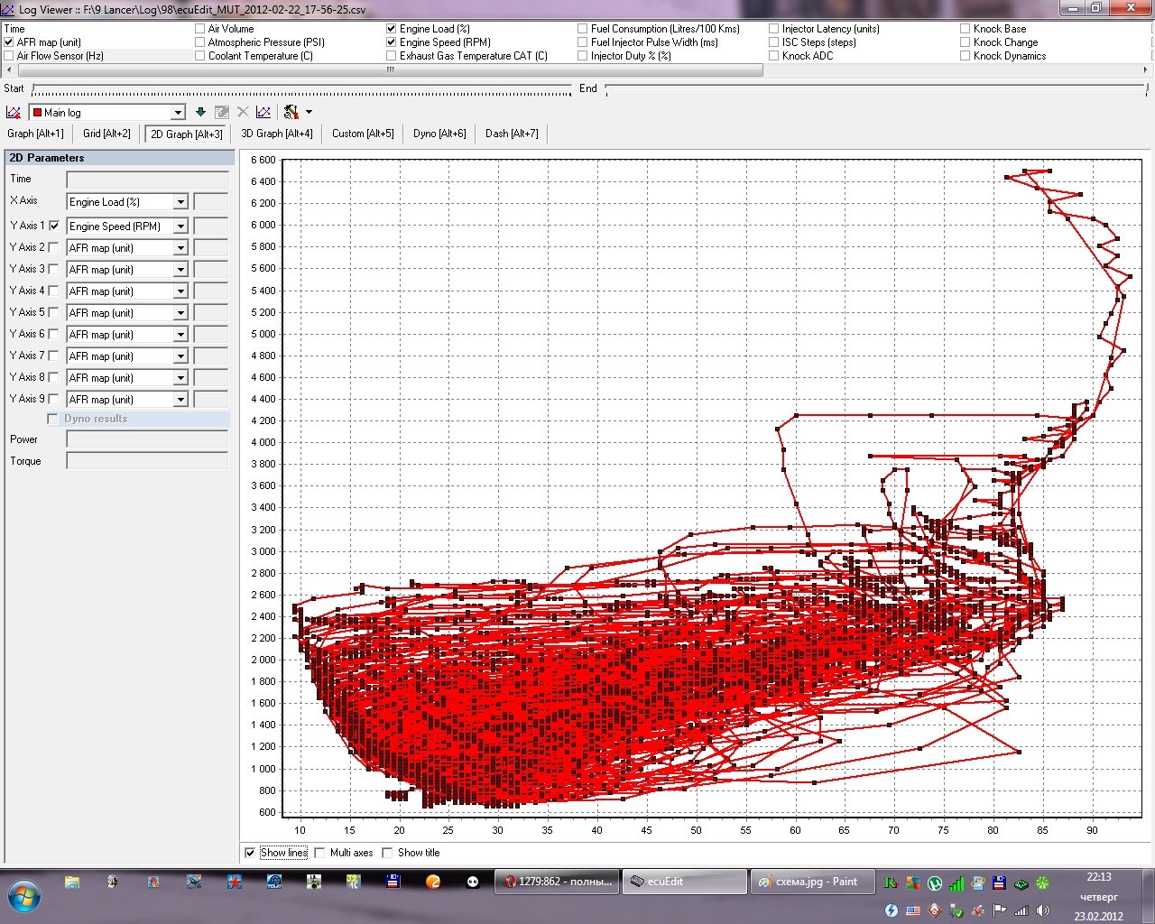Switch to the Dyno [Alt+6] tab
The width and height of the screenshot is (1155, 924).
coord(439,134)
